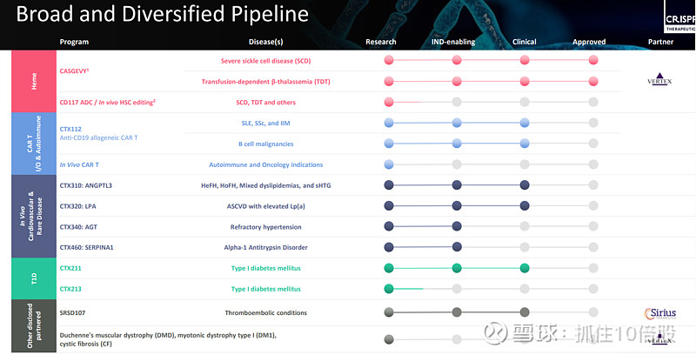The width and height of the screenshot is (696, 355).
Task: Click the Clinical dot for SRSD107
Action: pyautogui.click(x=525, y=311)
